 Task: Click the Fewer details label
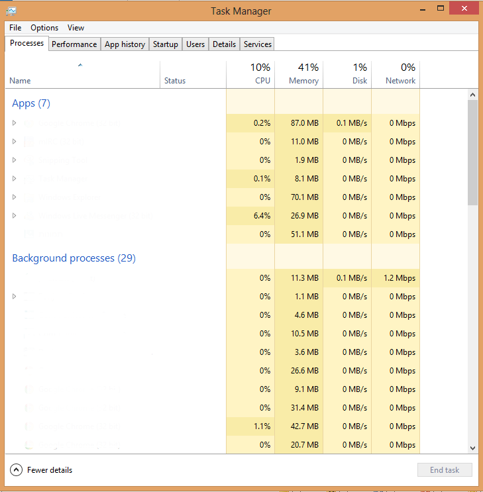pos(50,470)
